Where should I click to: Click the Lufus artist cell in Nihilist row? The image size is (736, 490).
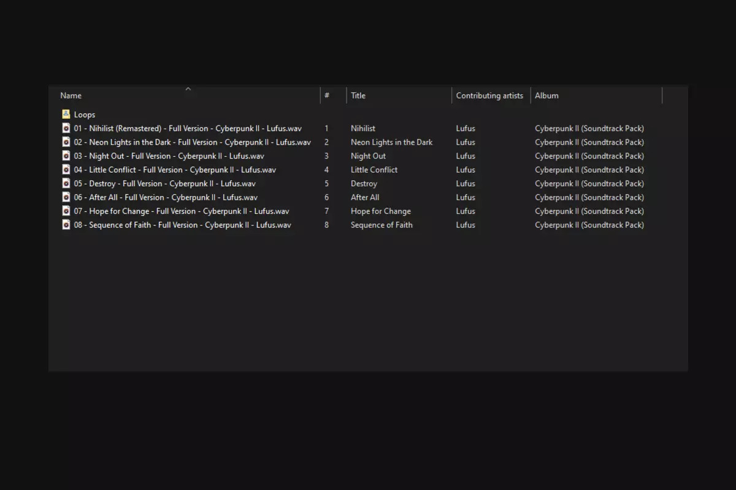click(x=466, y=129)
